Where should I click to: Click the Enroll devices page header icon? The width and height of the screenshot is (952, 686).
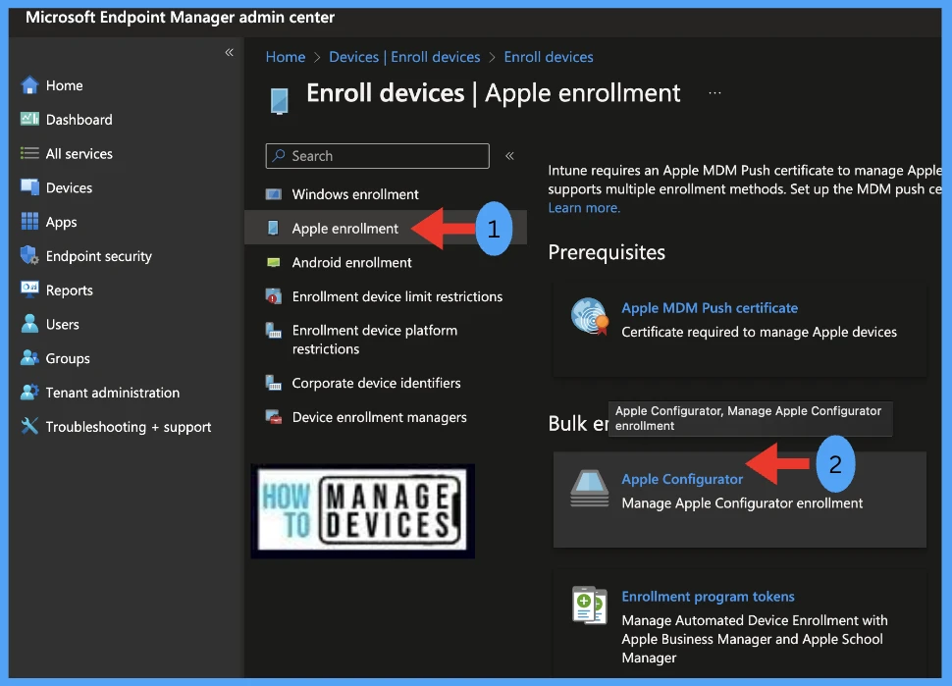click(x=280, y=101)
